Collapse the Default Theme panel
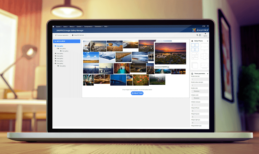Screen dimensions: 259x154 (x=207, y=41)
